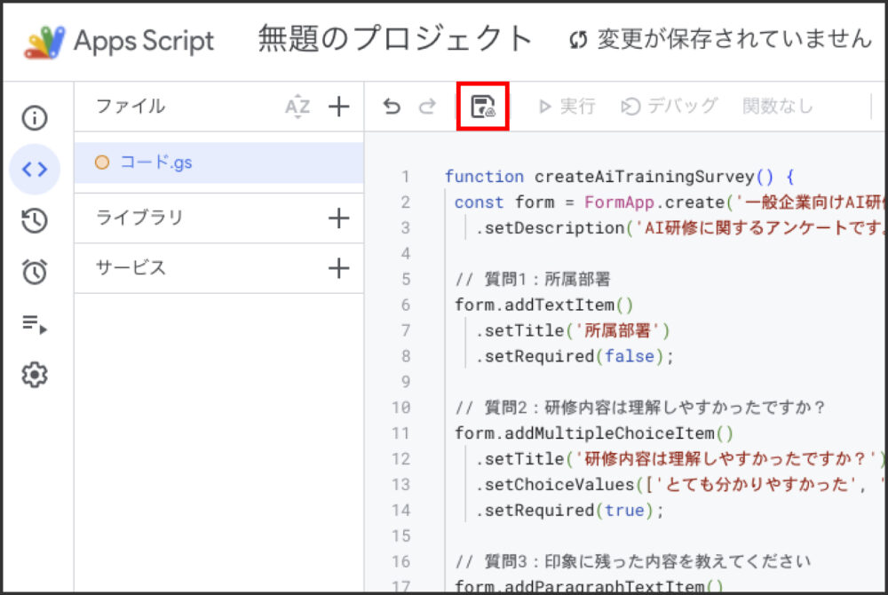Image resolution: width=888 pixels, height=595 pixels.
Task: Undo the last edit
Action: tap(392, 106)
